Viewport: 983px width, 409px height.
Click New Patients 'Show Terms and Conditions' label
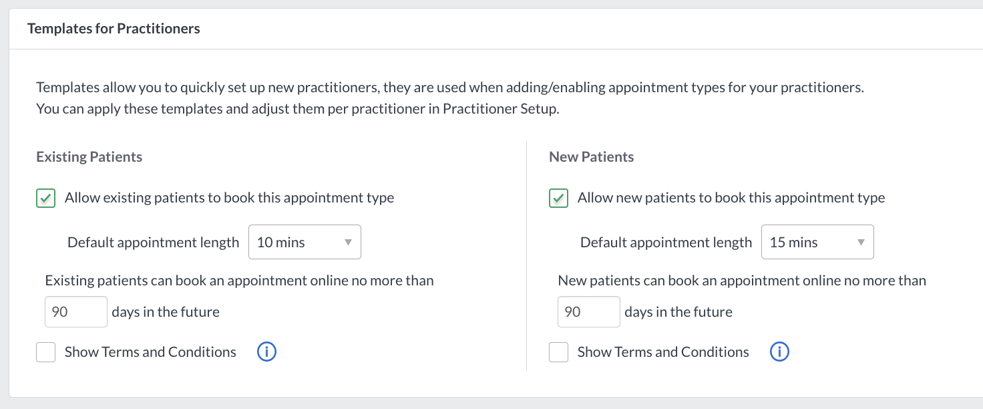coord(663,352)
